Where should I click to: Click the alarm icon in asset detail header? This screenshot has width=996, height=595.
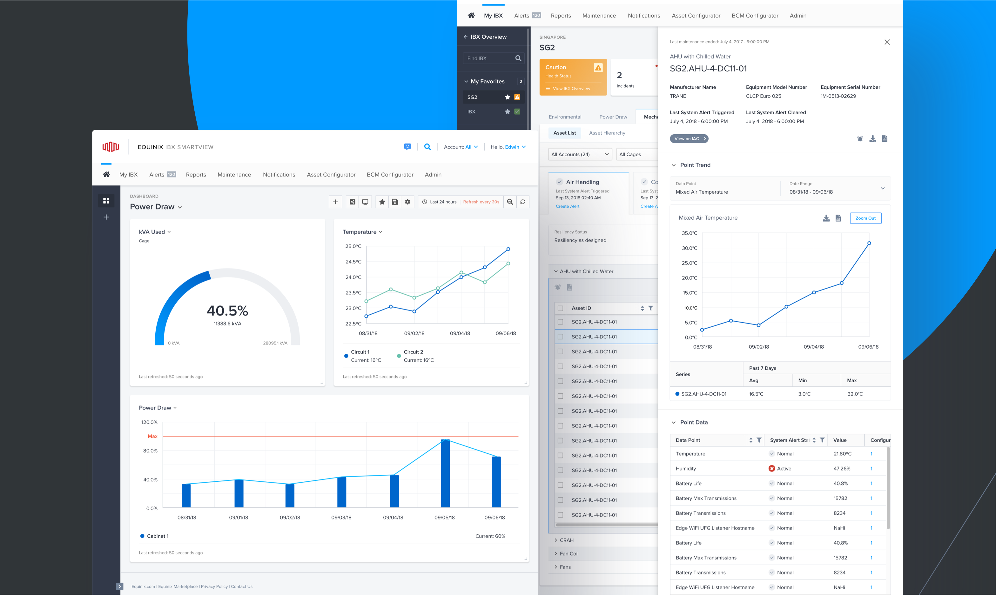tap(860, 139)
